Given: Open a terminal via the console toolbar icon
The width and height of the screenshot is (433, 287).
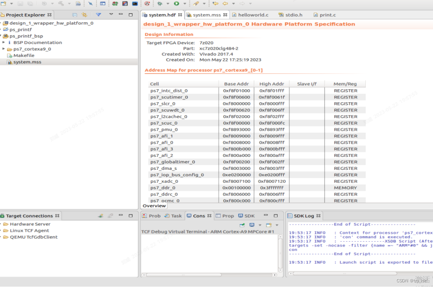Looking at the screenshot, I should coord(103,4).
